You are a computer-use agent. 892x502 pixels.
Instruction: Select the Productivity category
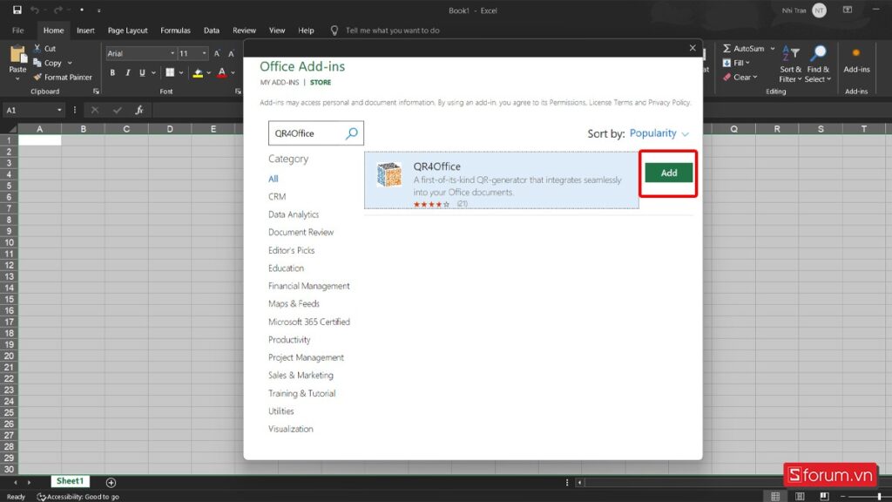289,340
